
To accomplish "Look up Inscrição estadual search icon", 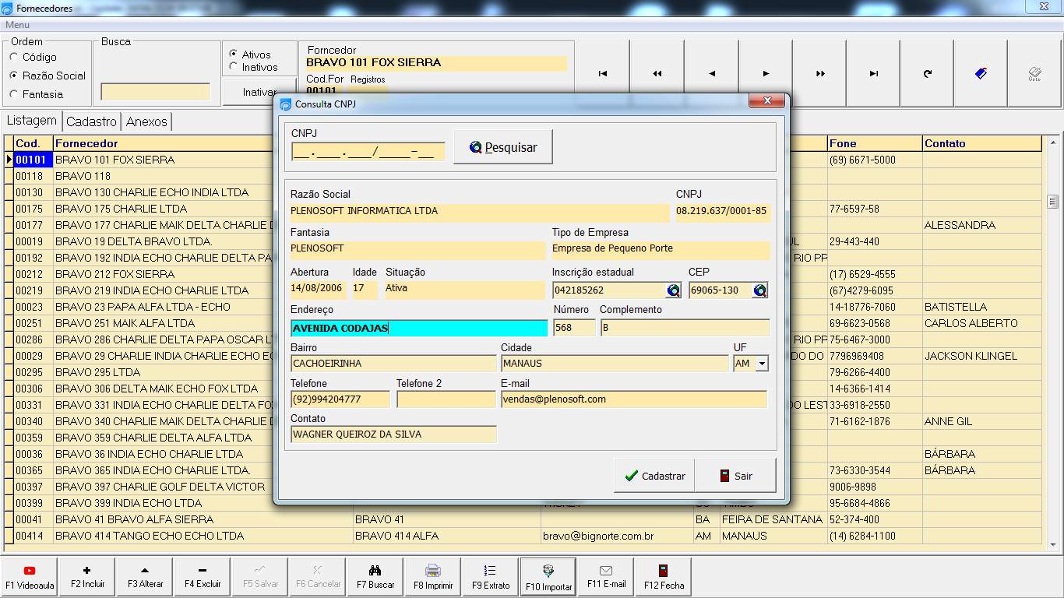I will coord(673,290).
